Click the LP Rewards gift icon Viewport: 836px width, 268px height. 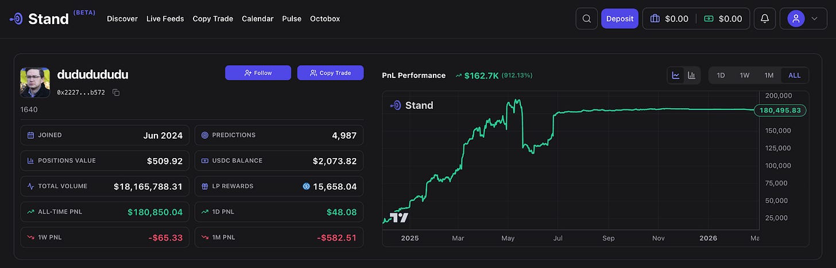click(x=205, y=186)
